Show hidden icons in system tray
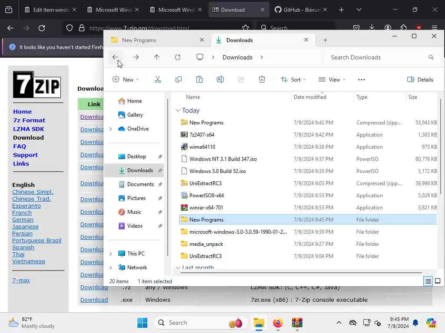 339,323
